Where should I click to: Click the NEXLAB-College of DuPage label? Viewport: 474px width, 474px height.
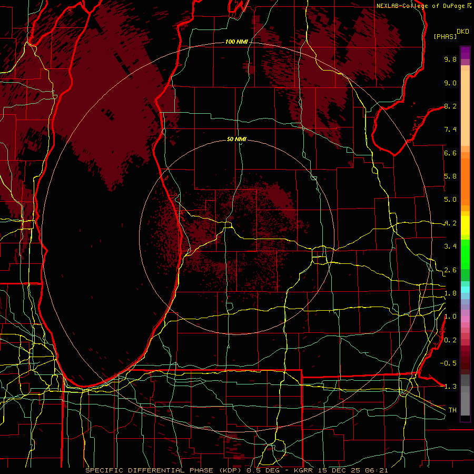420,6
